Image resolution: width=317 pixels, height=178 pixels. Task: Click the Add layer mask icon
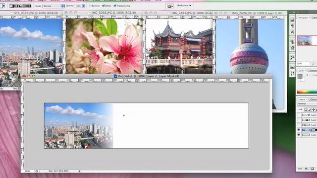[313, 169]
